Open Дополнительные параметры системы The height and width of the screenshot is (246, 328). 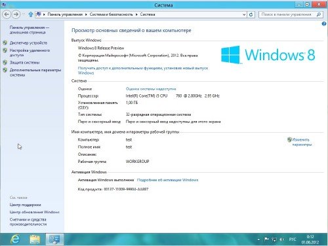[35, 73]
